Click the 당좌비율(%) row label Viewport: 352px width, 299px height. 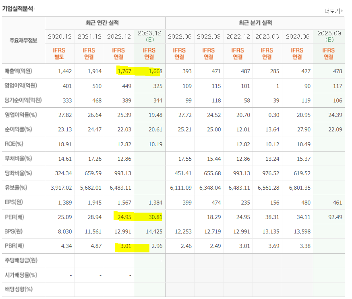(x=19, y=173)
